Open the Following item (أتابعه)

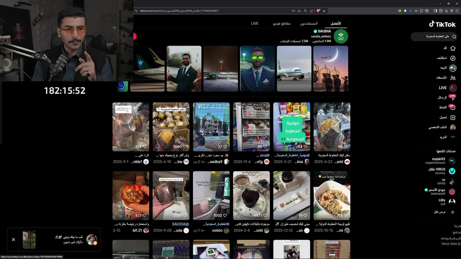coord(448,68)
